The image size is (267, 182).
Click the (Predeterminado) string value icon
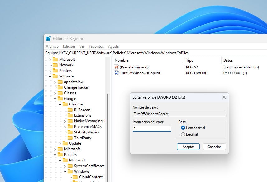pos(117,67)
